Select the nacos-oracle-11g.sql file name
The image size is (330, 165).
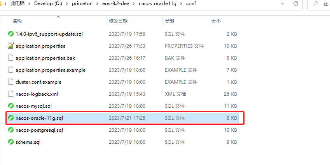tap(39, 118)
